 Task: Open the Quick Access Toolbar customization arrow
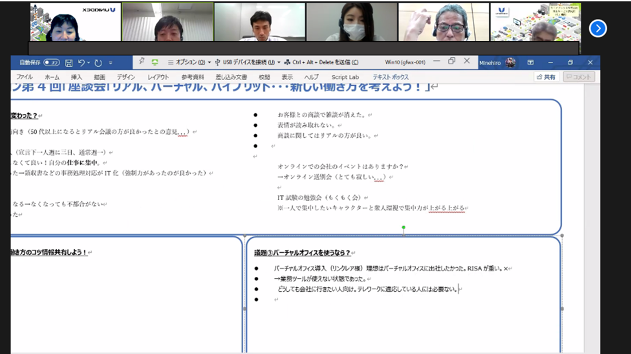click(110, 62)
